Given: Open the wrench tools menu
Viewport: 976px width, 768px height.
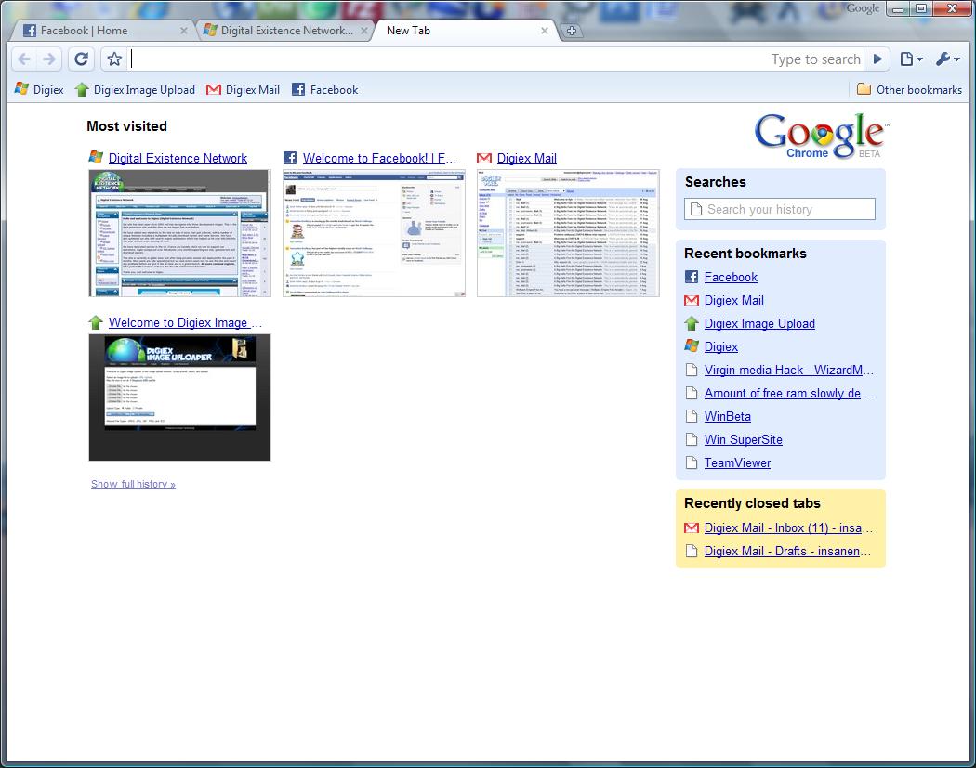Looking at the screenshot, I should tap(947, 59).
